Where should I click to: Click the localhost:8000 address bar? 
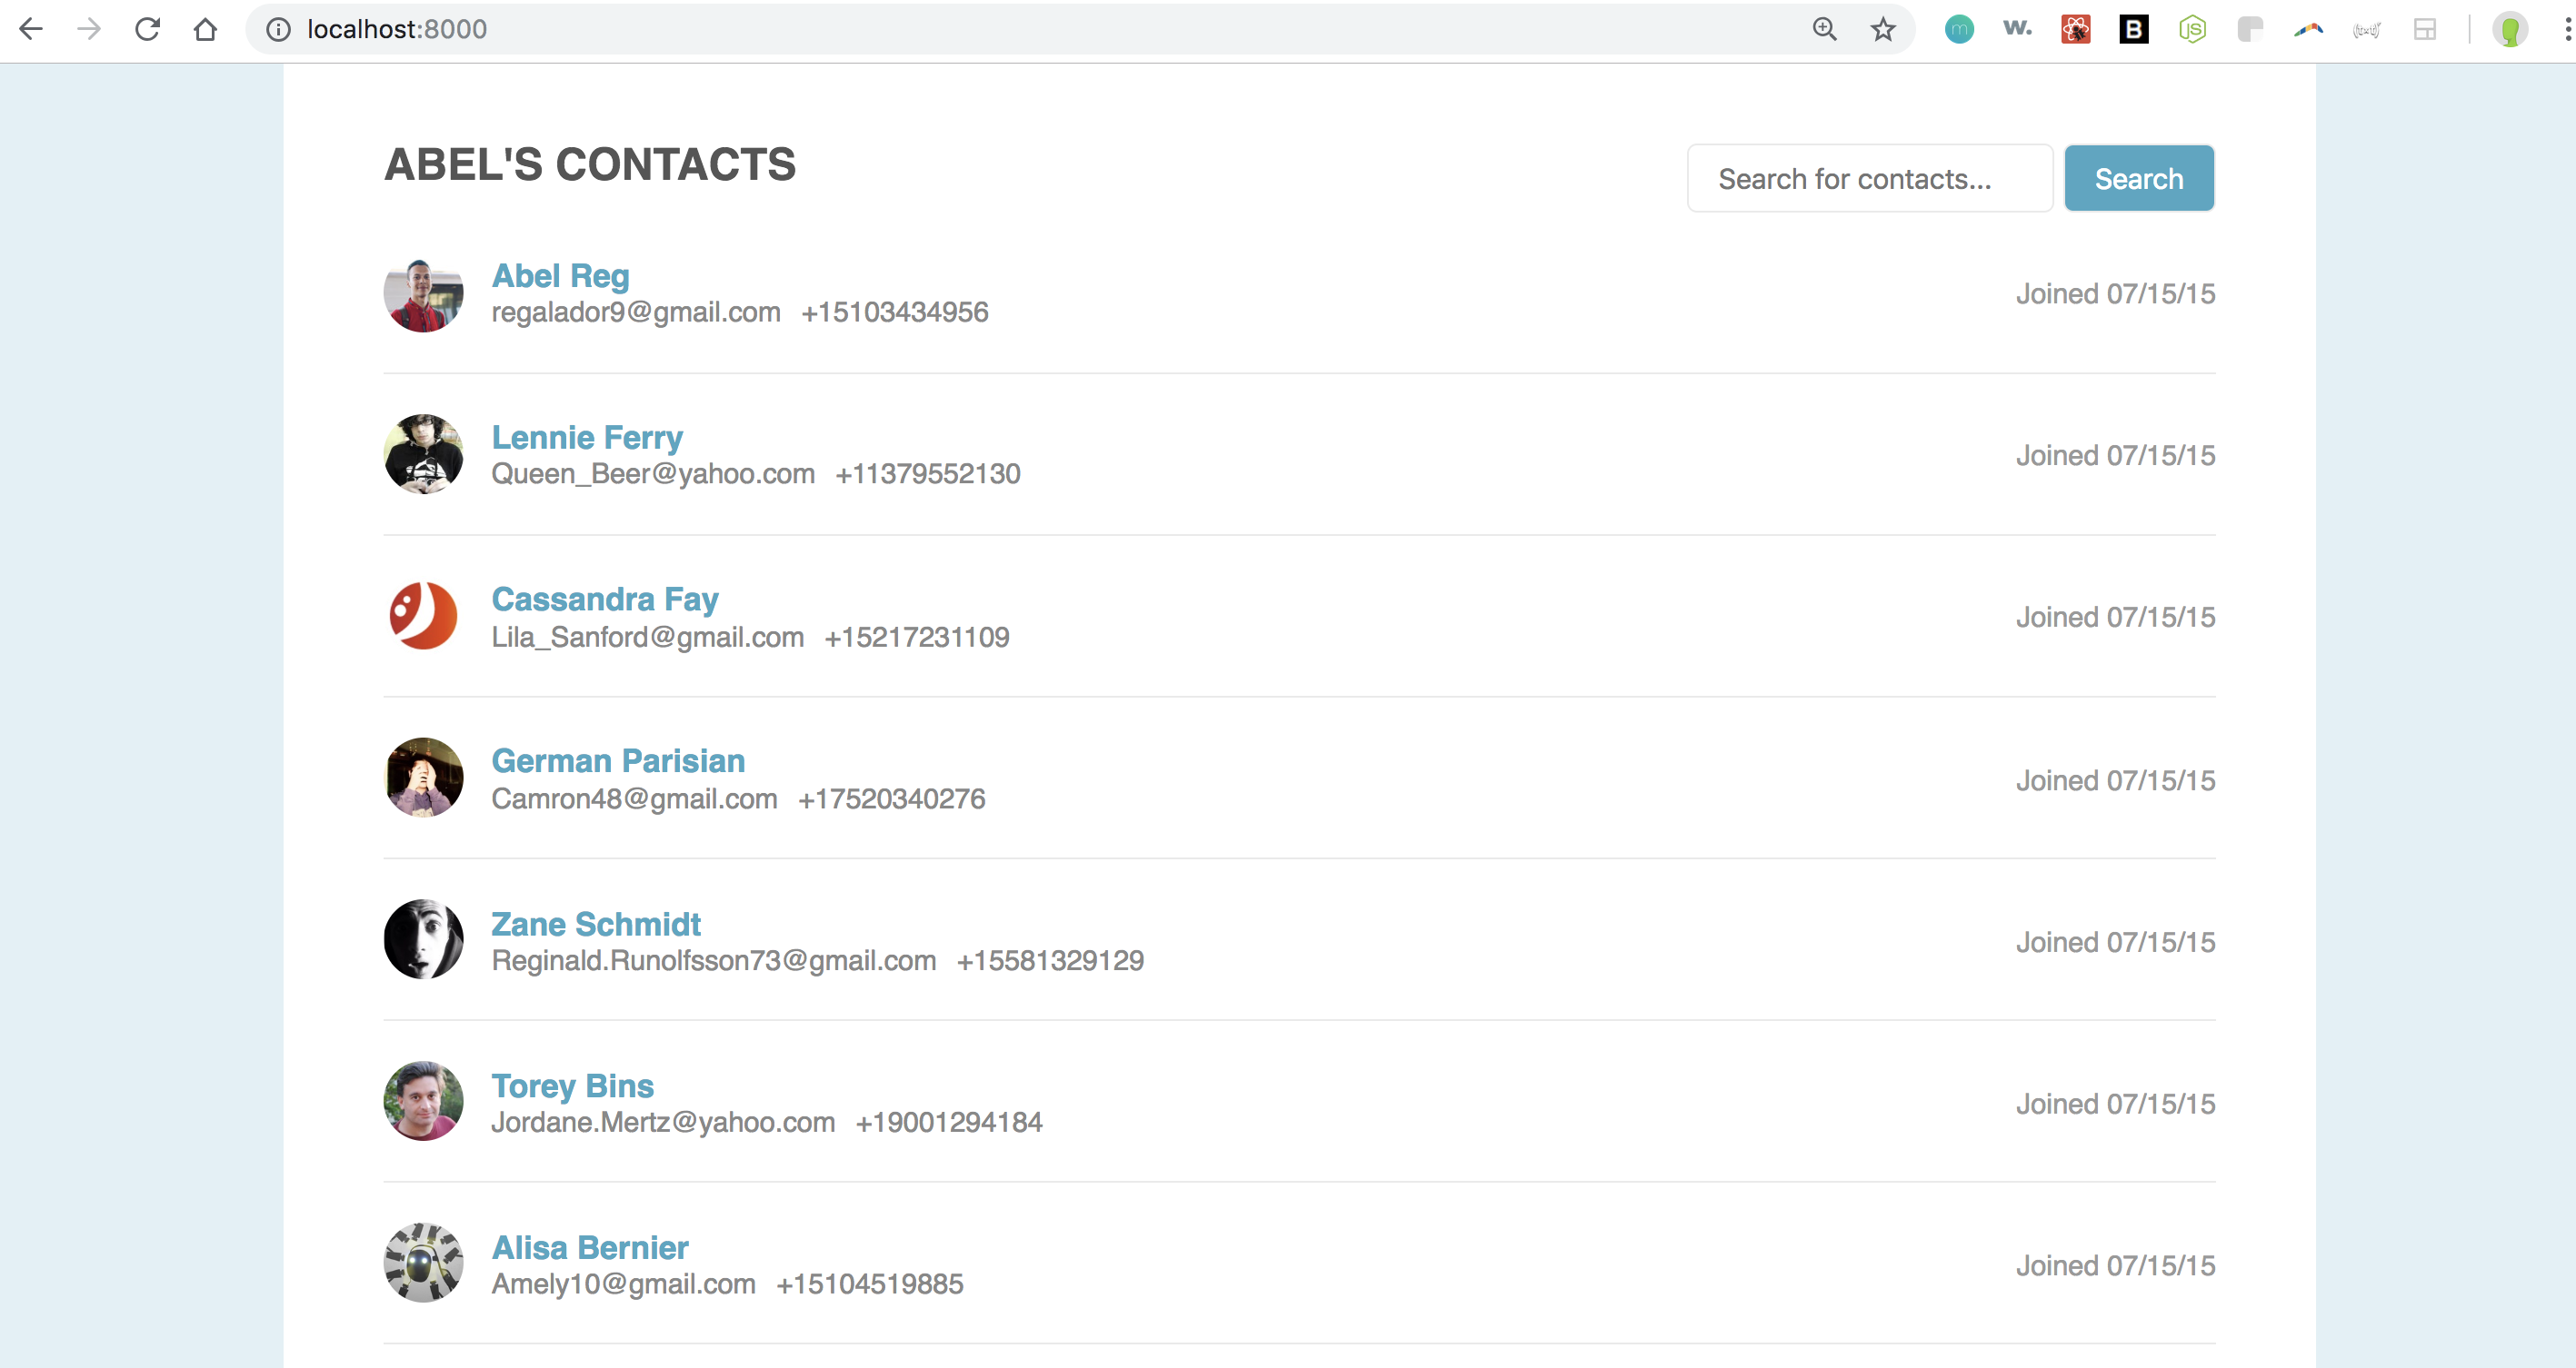click(900, 29)
